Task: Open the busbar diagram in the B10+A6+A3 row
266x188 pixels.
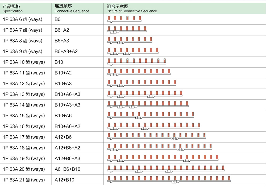Action: (144, 94)
